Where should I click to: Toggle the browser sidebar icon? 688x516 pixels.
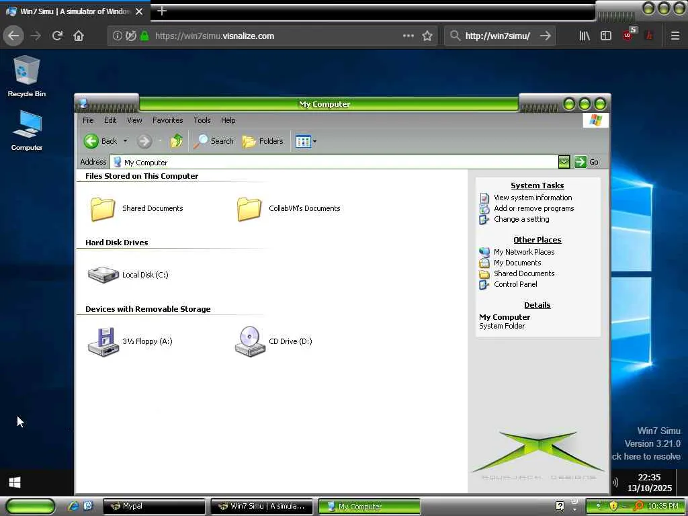605,36
